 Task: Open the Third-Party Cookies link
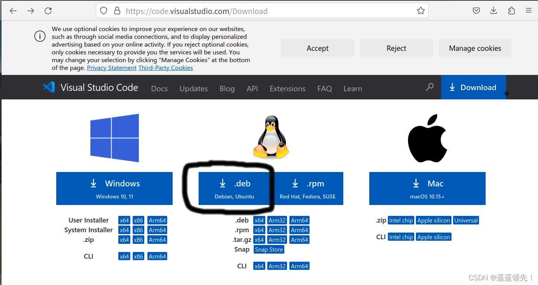166,68
